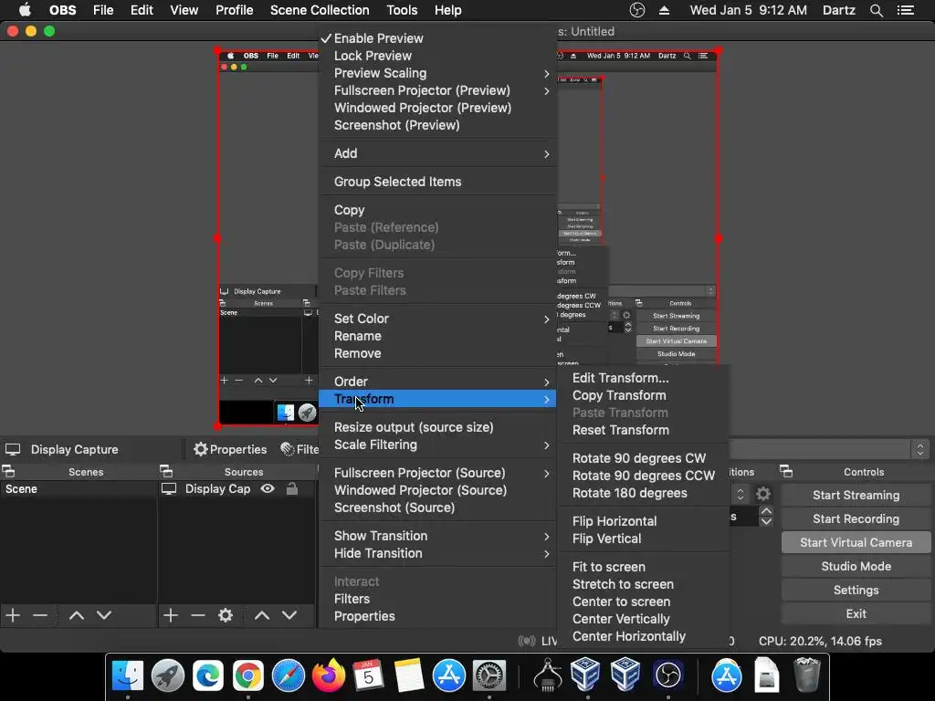Click the Scenes dock pop-out icon

pyautogui.click(x=8, y=472)
